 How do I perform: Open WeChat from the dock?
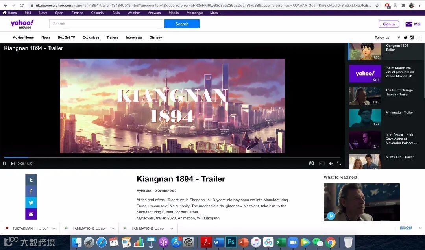pos(318,242)
